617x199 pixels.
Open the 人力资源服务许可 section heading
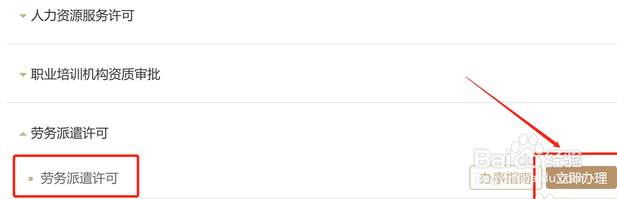click(82, 16)
